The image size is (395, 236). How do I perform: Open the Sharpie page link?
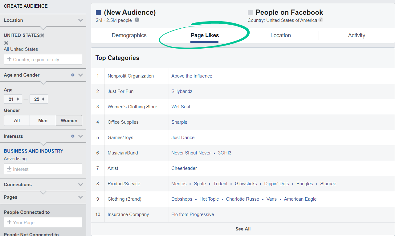pyautogui.click(x=179, y=122)
